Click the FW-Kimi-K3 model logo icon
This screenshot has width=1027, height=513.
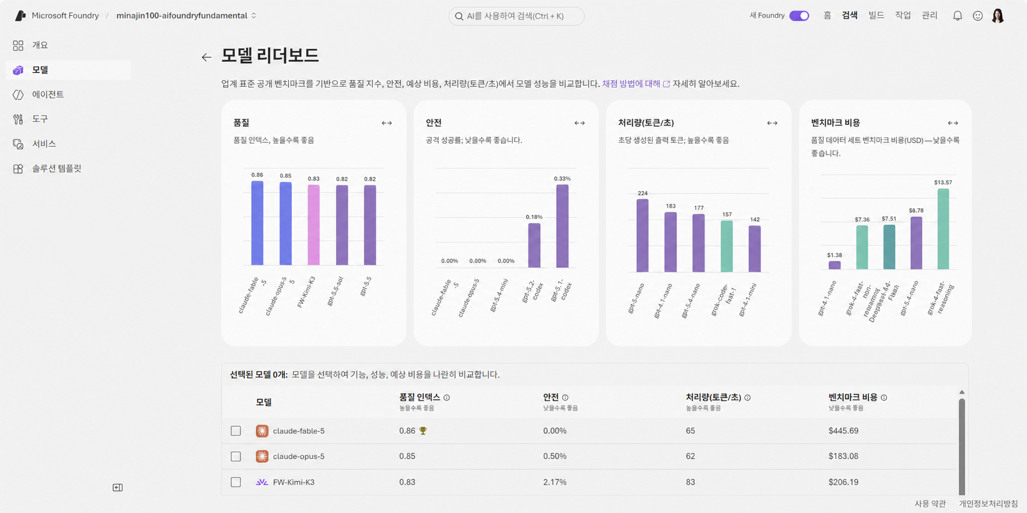(x=262, y=482)
